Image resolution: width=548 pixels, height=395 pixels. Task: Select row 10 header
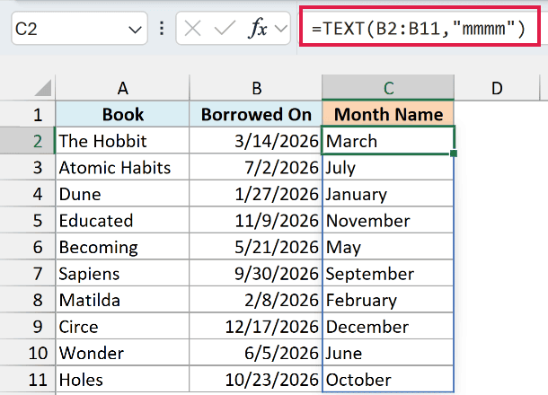28,353
